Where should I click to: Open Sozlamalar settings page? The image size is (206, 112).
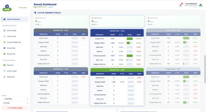pos(15,77)
